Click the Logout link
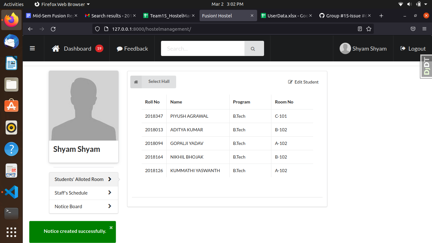The width and height of the screenshot is (432, 243). 413,48
